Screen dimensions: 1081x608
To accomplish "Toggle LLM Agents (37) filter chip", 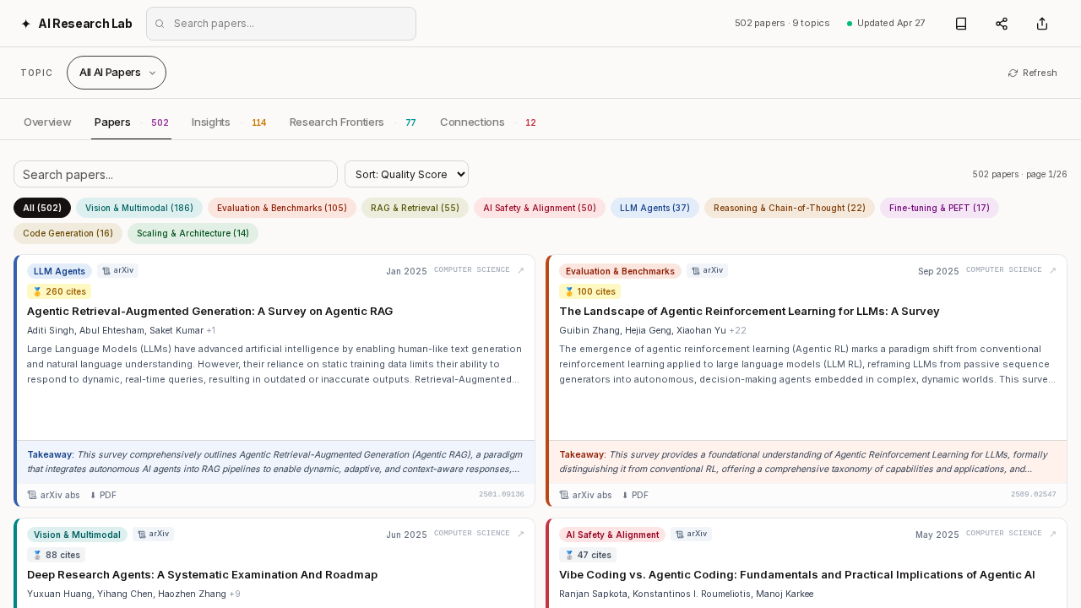I will point(655,208).
